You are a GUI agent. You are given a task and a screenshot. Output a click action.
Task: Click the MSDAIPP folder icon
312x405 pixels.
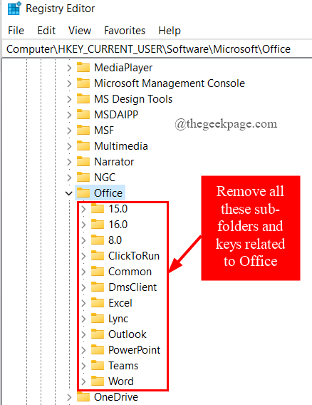(83, 114)
